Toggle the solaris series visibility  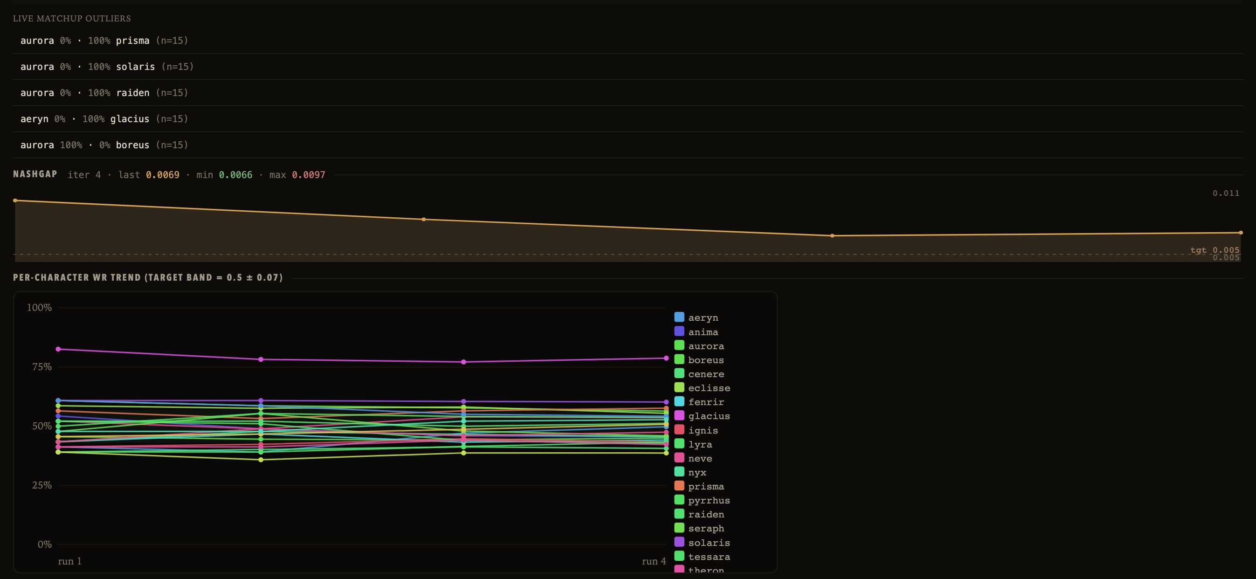point(702,542)
